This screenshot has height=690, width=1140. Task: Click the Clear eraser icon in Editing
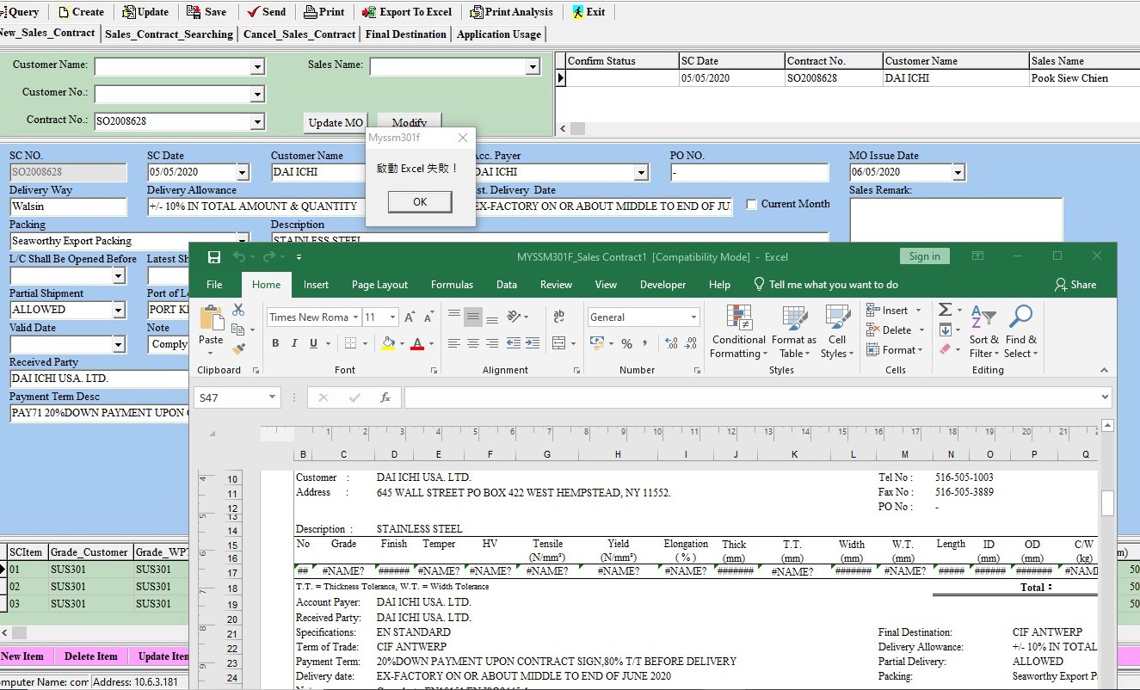point(945,349)
